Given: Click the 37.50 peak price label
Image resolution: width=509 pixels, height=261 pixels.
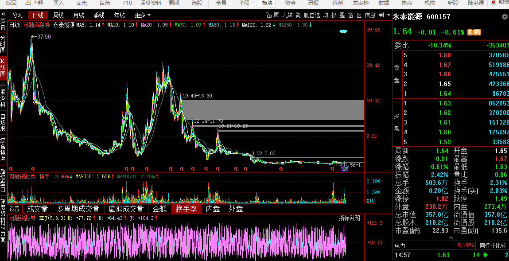Looking at the screenshot, I should [x=44, y=37].
